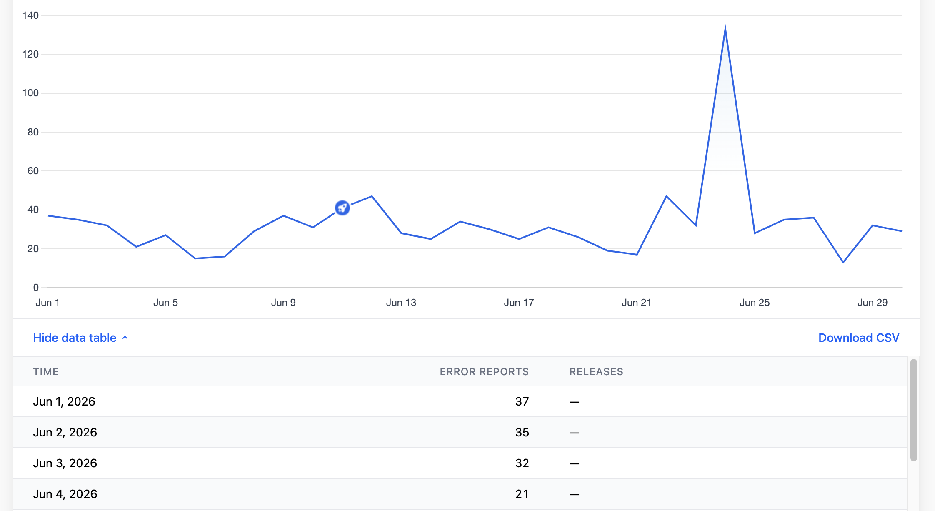Click the TIME column header
935x511 pixels.
(x=46, y=372)
